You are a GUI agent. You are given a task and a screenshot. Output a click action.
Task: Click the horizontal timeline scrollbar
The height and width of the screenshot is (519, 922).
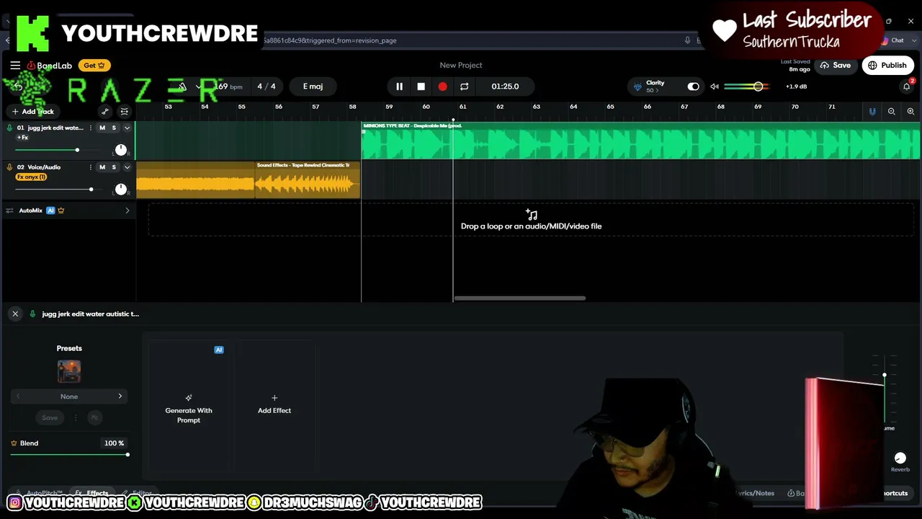519,298
